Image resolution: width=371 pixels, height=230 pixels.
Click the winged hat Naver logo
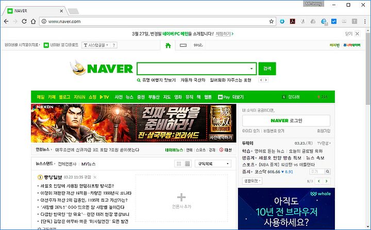(x=79, y=67)
